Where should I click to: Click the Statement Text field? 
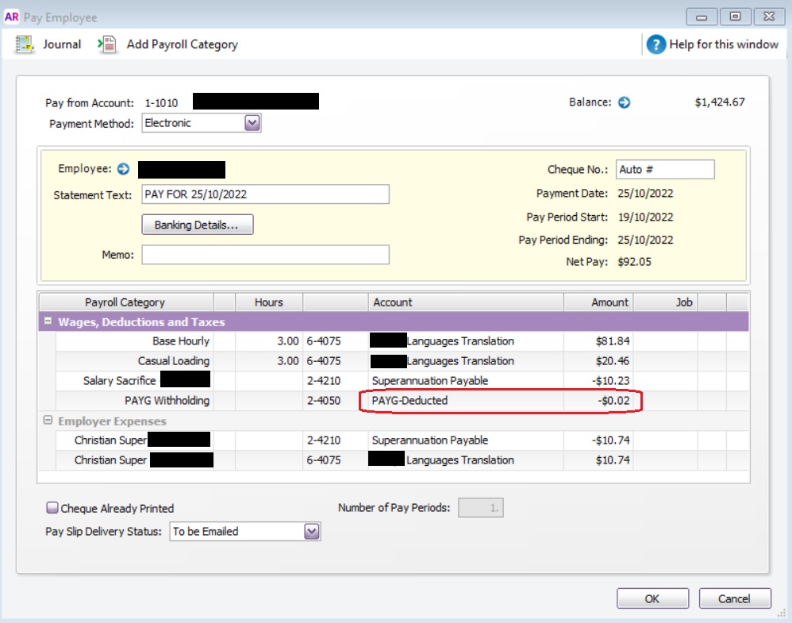(x=265, y=194)
